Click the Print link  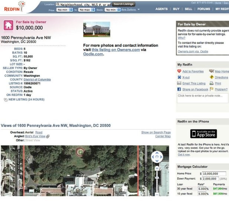tap(218, 83)
